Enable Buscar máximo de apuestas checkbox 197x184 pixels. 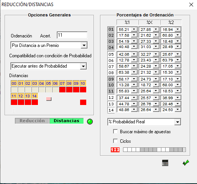115,131
